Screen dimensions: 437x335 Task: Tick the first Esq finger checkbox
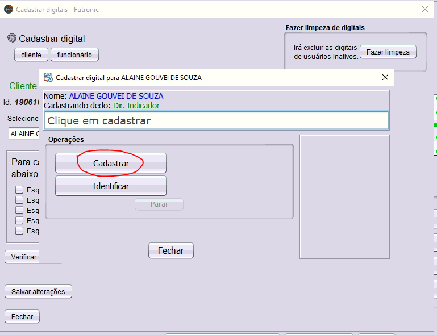click(x=19, y=190)
